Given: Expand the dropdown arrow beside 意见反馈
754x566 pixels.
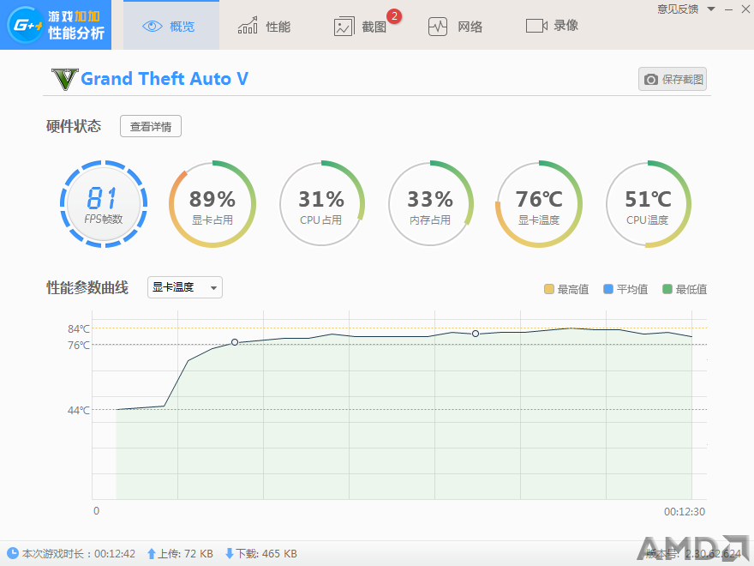Looking at the screenshot, I should pos(711,9).
